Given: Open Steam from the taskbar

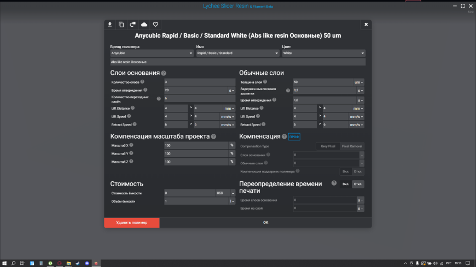Looking at the screenshot, I should click(78, 263).
